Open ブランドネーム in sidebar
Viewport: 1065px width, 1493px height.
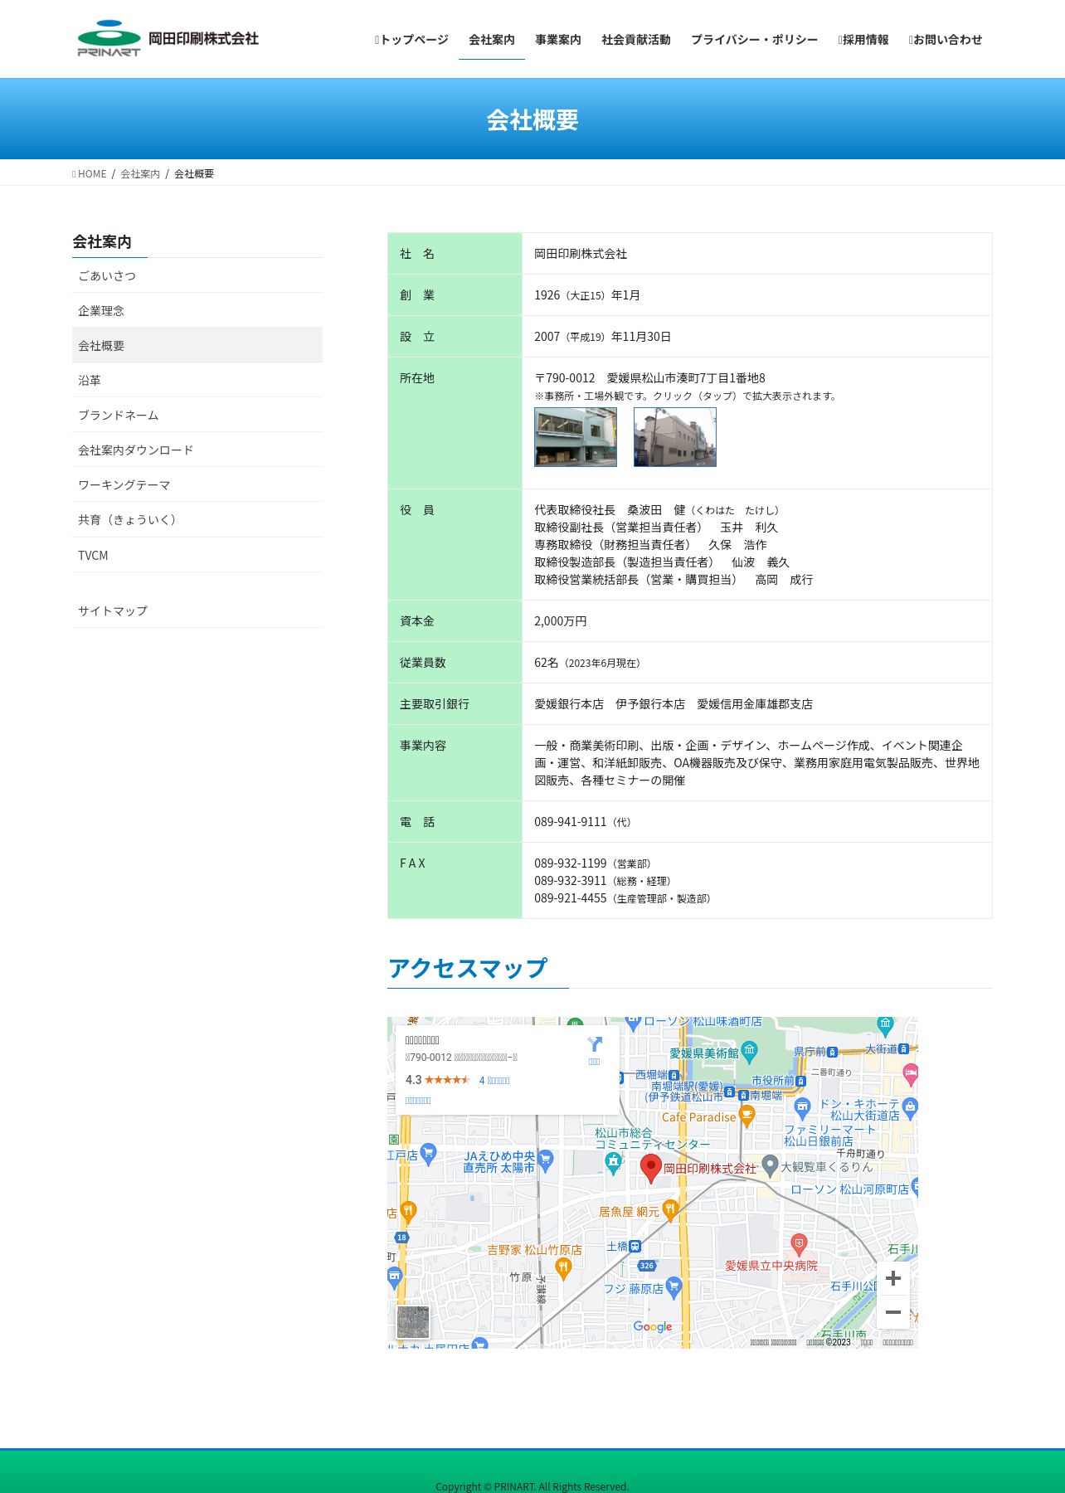197,415
